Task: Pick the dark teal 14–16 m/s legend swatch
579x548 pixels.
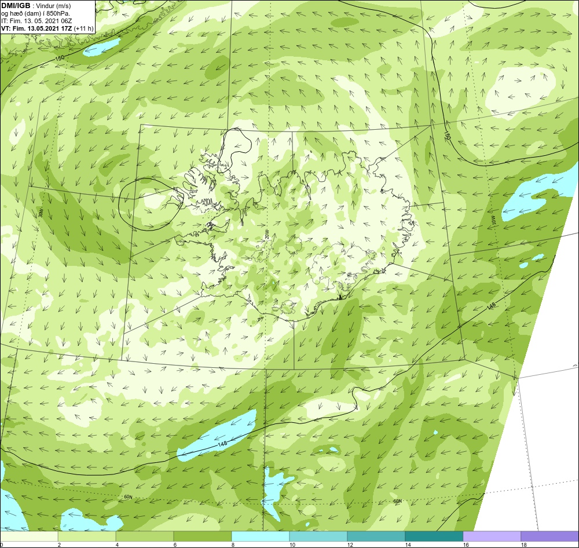Action: 434,536
